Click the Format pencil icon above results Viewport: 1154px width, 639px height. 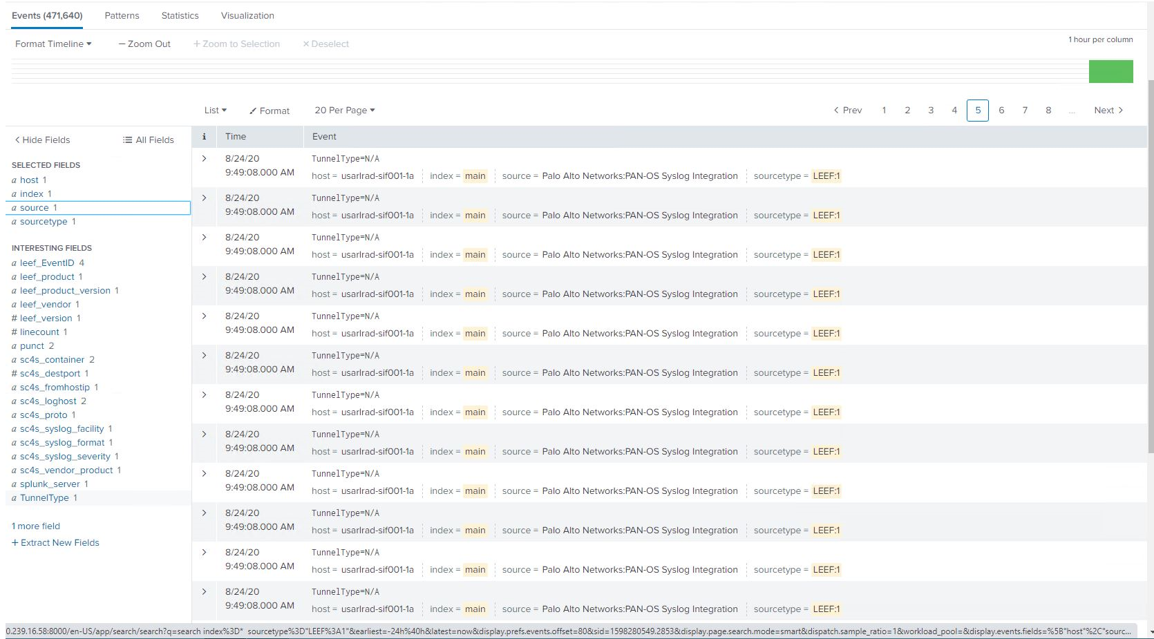point(254,111)
